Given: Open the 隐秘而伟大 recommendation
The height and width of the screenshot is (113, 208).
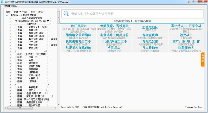Looking at the screenshot, I should point(186,48).
